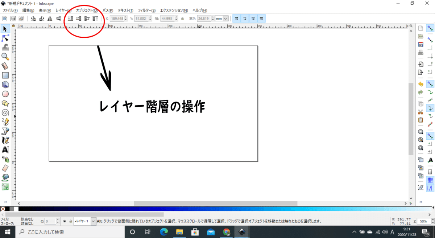
Task: Select the Gradient tool
Action: tap(5, 187)
